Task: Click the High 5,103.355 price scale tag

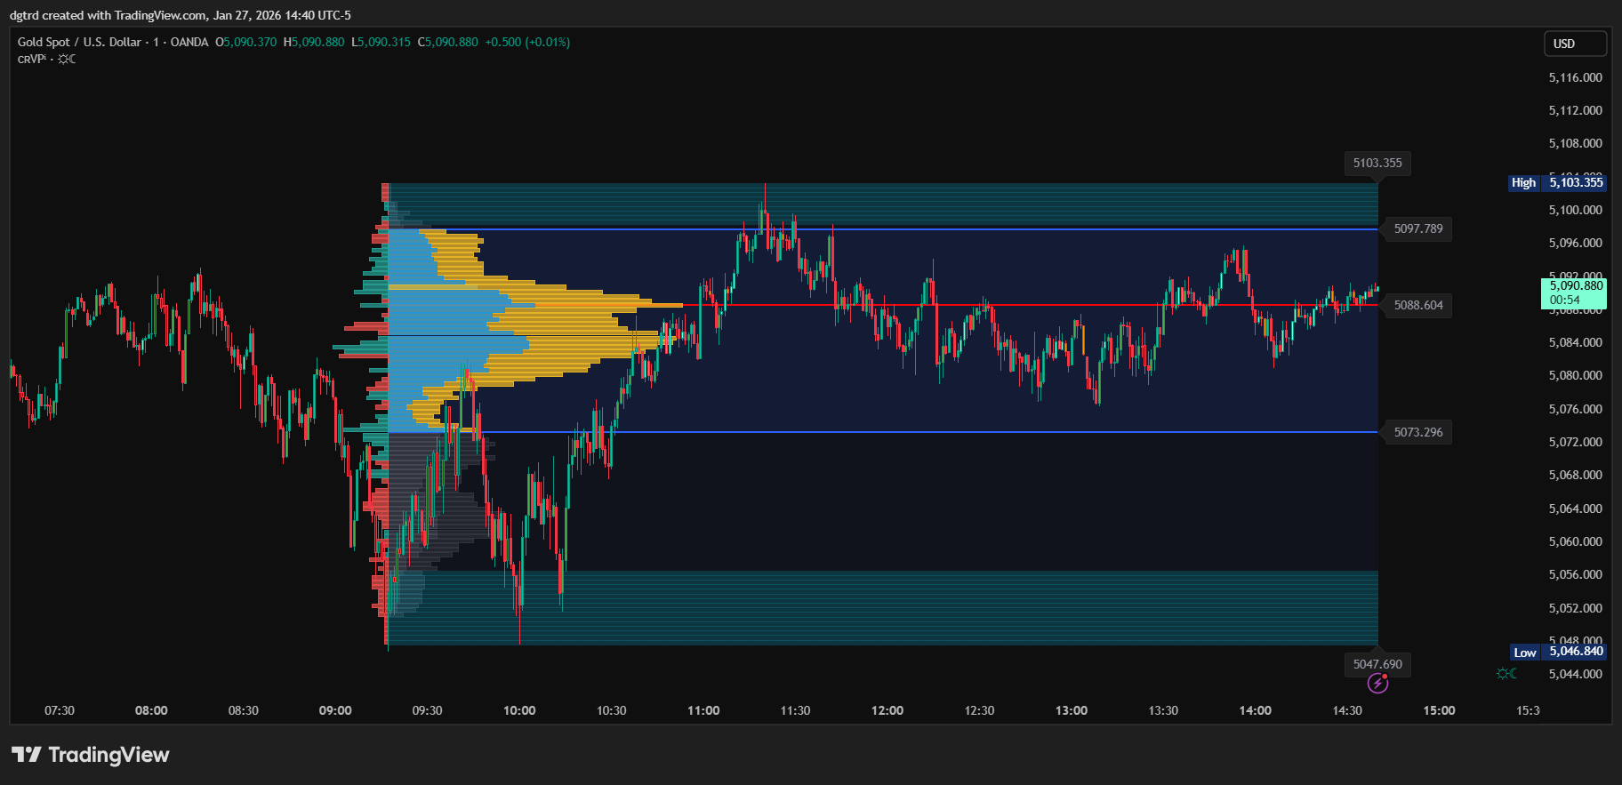Action: pos(1558,182)
